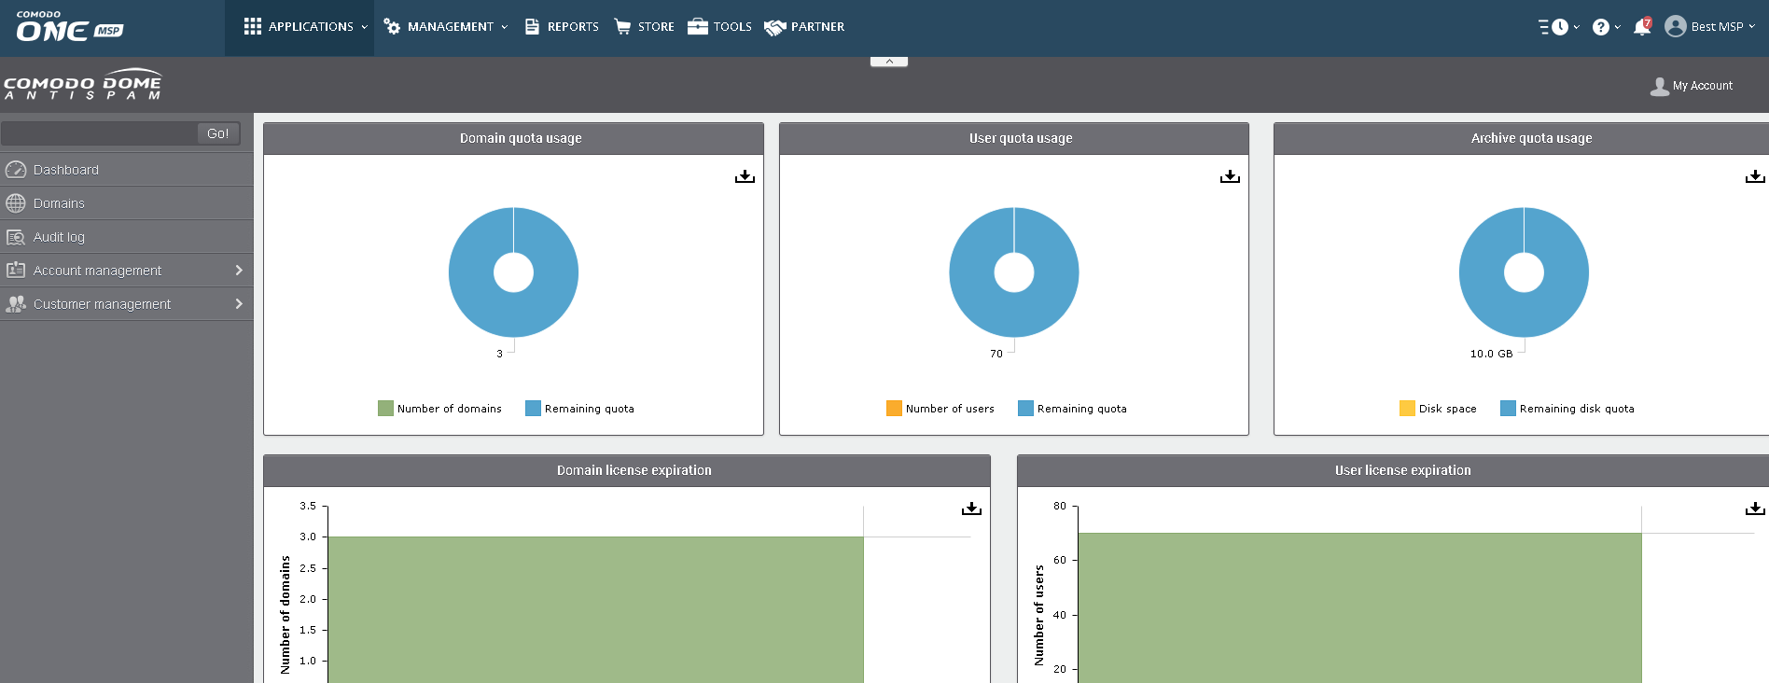Viewport: 1769px width, 683px height.
Task: Click the User quota usage panel header
Action: tap(1014, 138)
